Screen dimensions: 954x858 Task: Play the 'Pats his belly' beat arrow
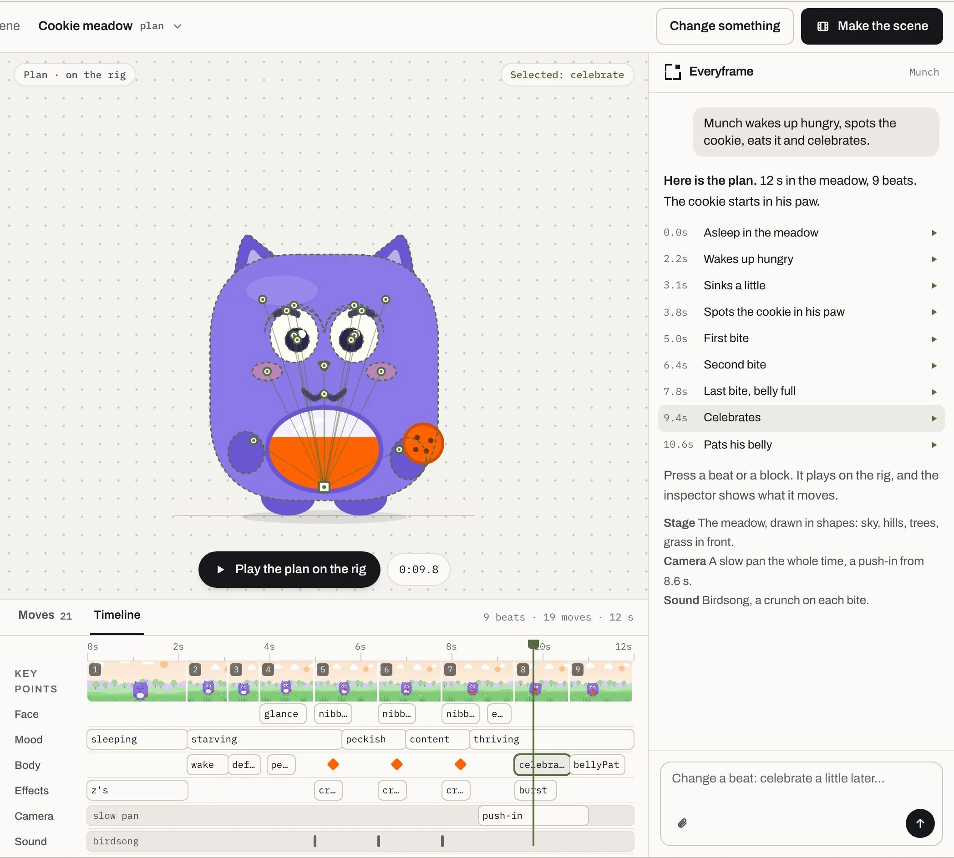coord(934,445)
